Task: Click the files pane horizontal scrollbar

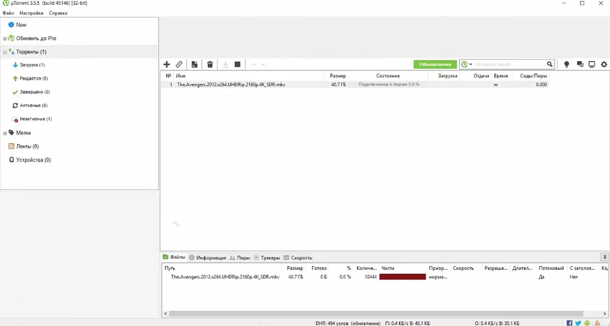Action: [376, 314]
